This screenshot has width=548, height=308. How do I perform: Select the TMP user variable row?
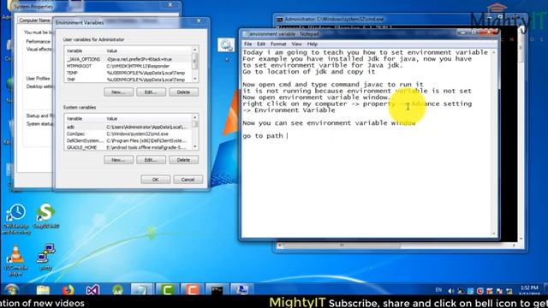[x=128, y=80]
